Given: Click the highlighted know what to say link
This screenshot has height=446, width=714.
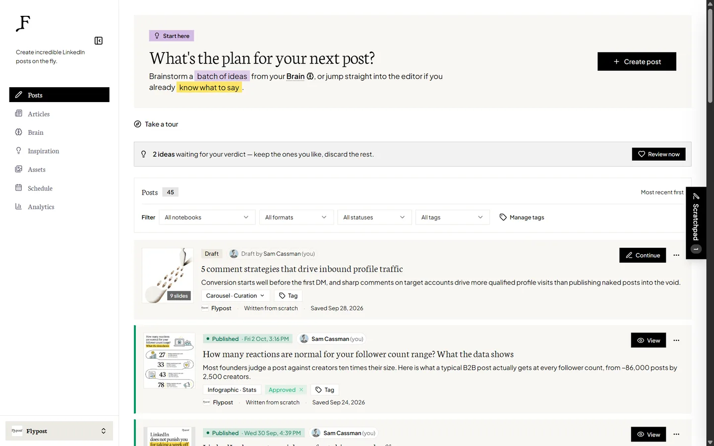Looking at the screenshot, I should (209, 88).
